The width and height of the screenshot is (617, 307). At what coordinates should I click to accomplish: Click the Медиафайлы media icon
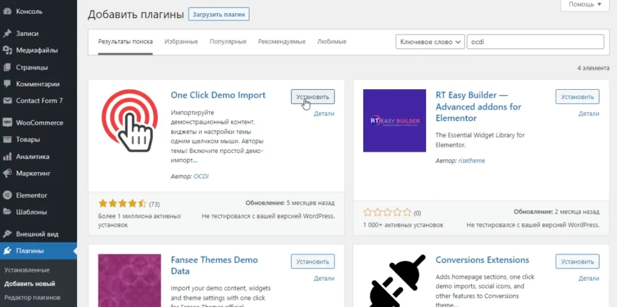7,51
